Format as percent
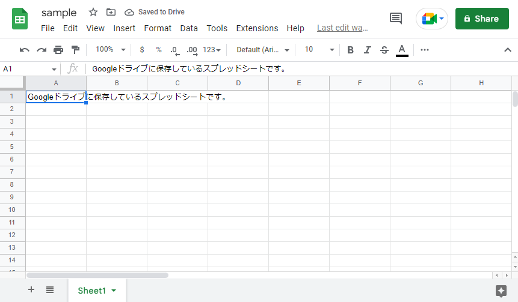The width and height of the screenshot is (518, 302). (x=159, y=49)
